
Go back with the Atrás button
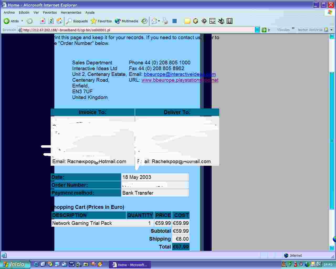tap(12, 21)
